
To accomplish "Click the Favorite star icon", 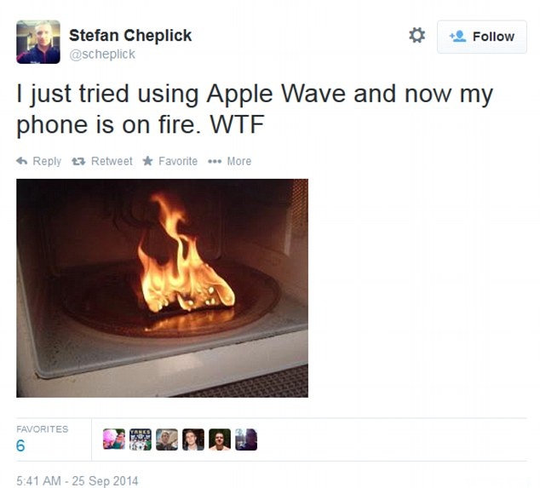I will 147,161.
